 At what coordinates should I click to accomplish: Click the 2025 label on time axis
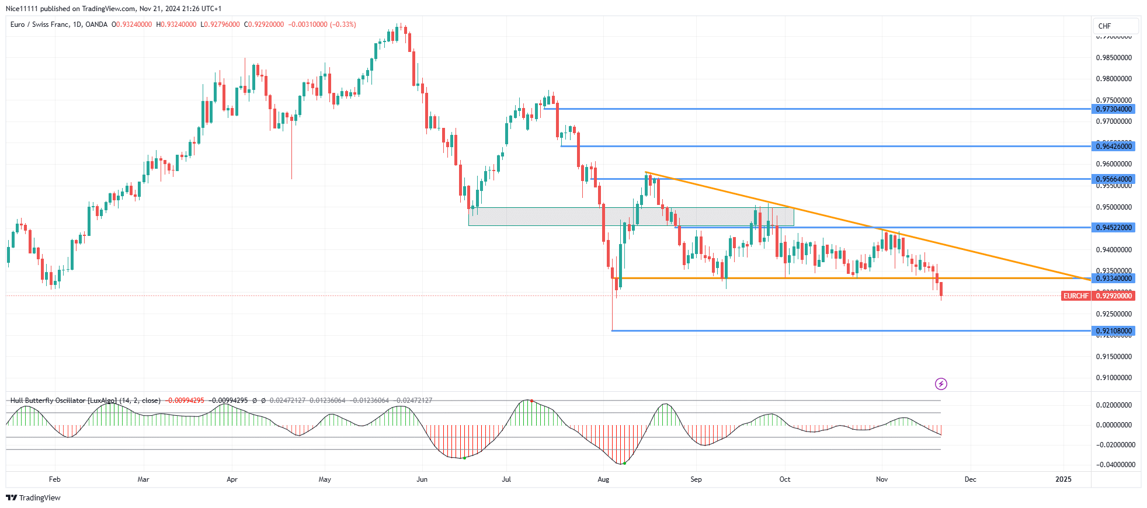pyautogui.click(x=1063, y=479)
